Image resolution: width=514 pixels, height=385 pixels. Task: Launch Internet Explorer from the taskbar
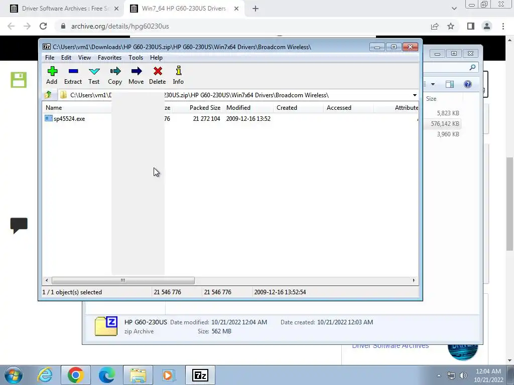coord(45,375)
